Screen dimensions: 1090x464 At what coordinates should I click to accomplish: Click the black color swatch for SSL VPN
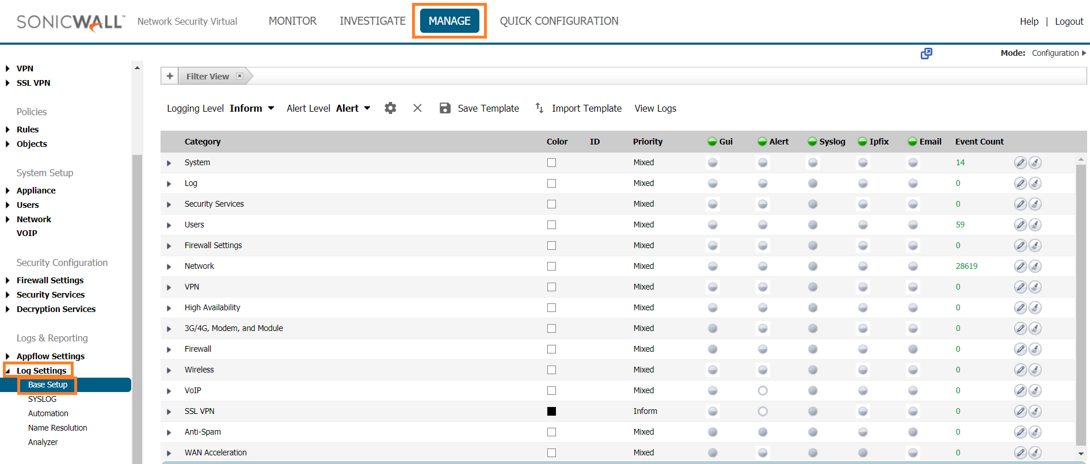click(x=551, y=412)
